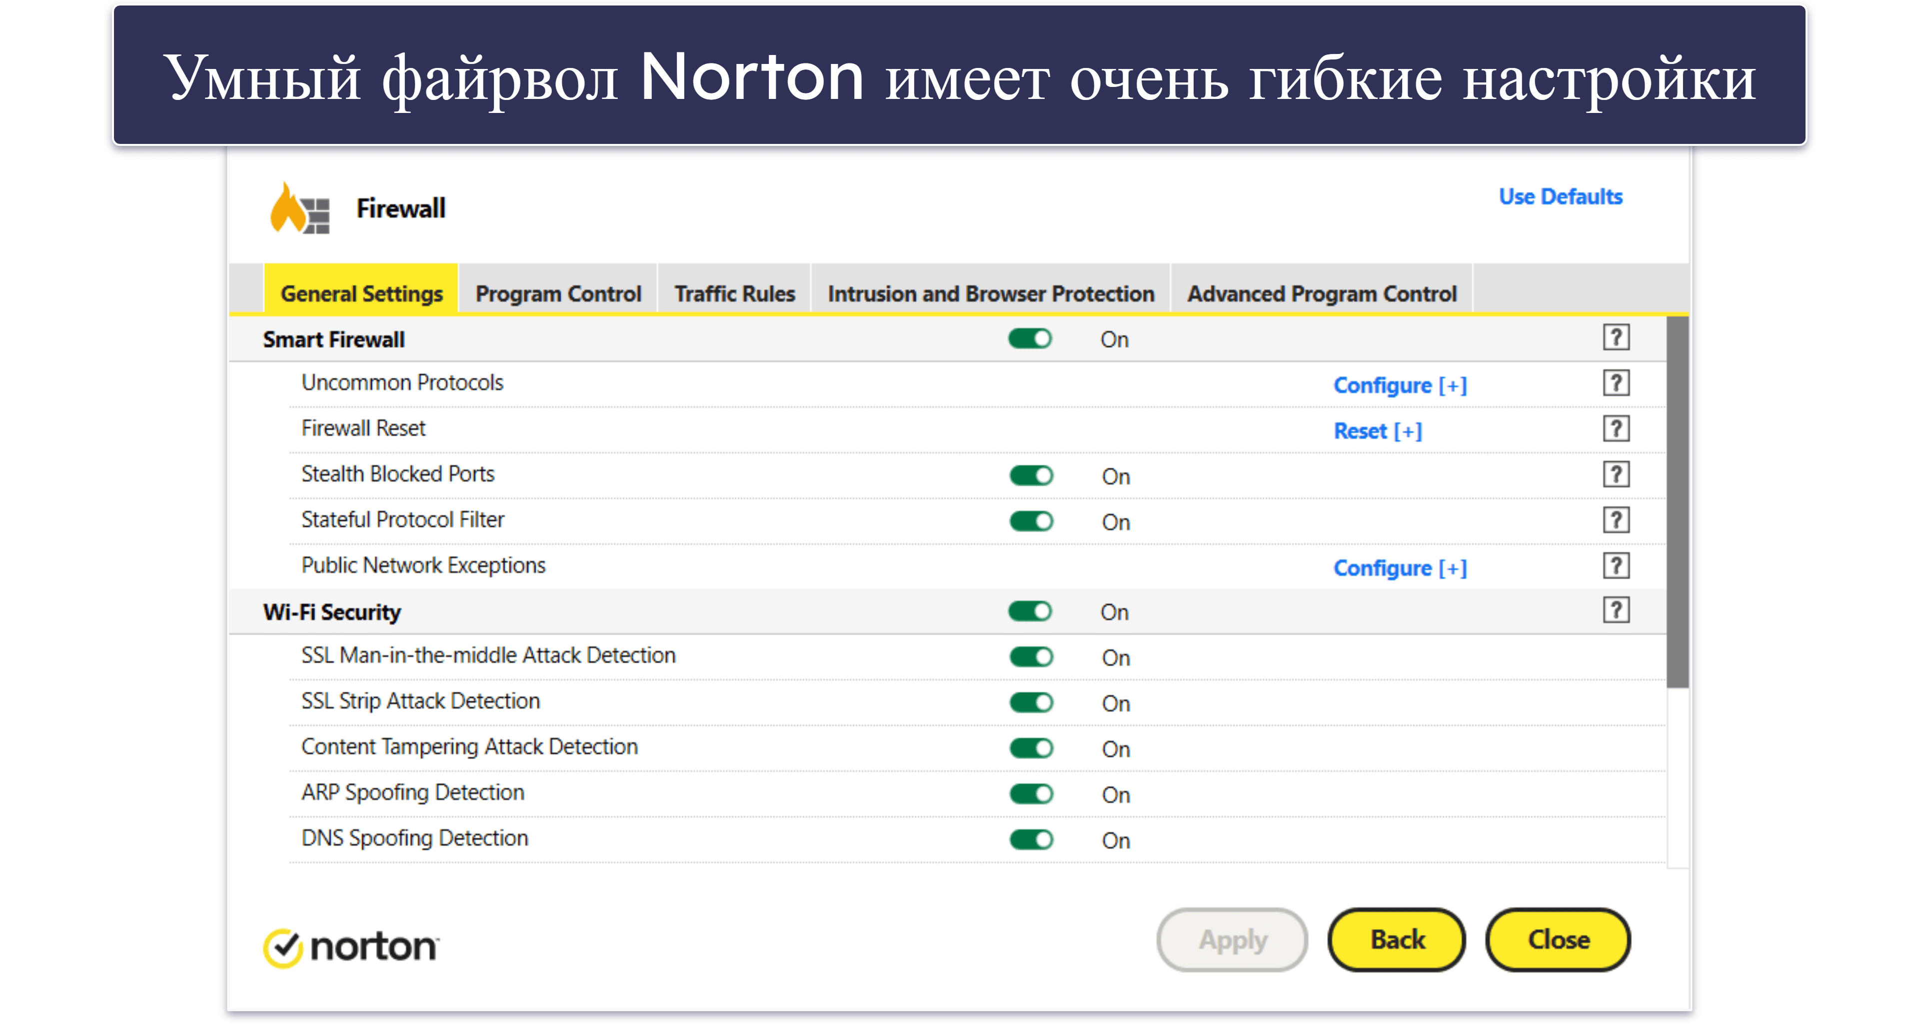The height and width of the screenshot is (1026, 1919).
Task: Click the Content Tampering Attack Detection label
Action: tap(469, 747)
